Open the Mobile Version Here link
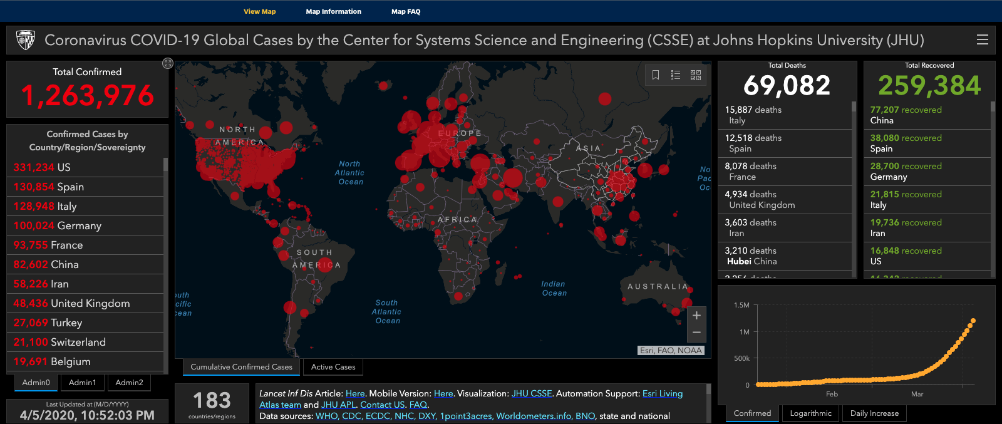This screenshot has width=1002, height=424. tap(443, 393)
